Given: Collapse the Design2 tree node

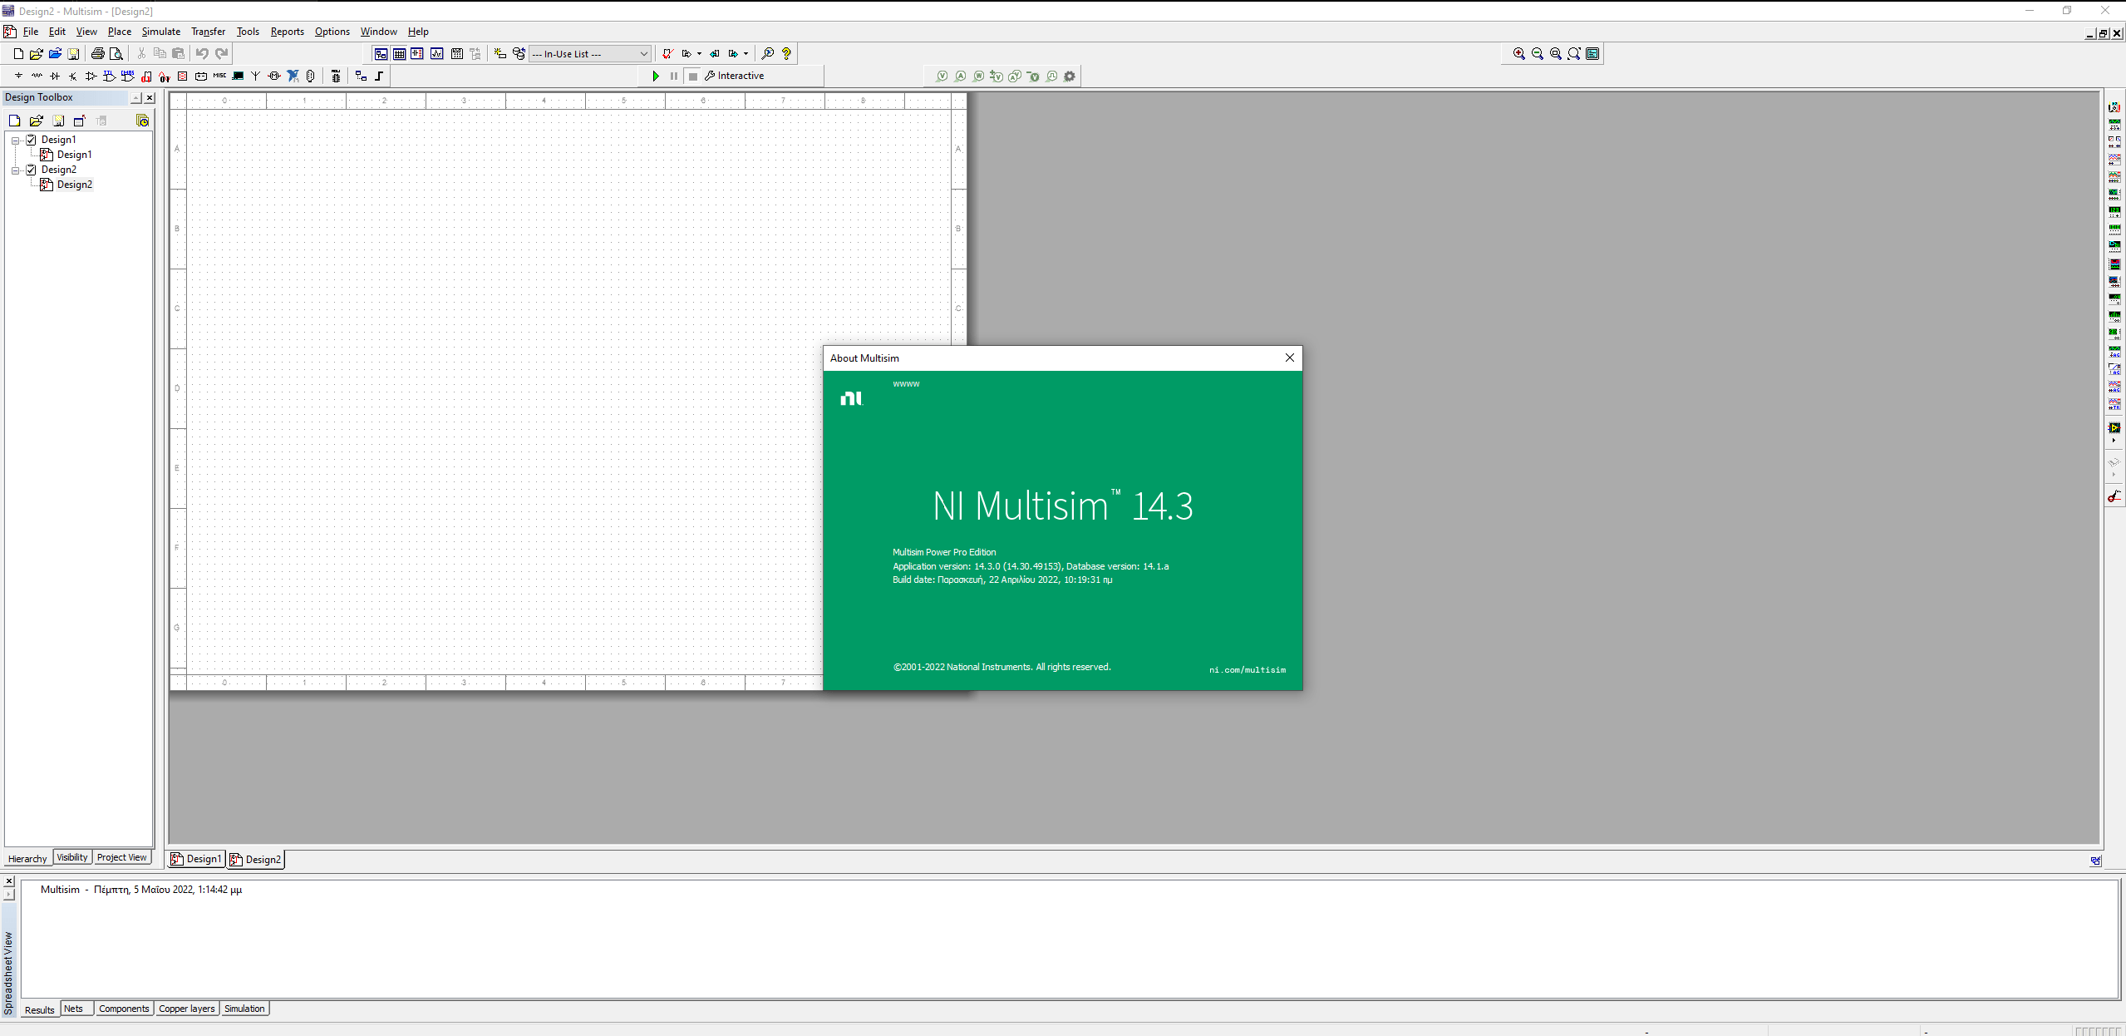Looking at the screenshot, I should coord(16,170).
